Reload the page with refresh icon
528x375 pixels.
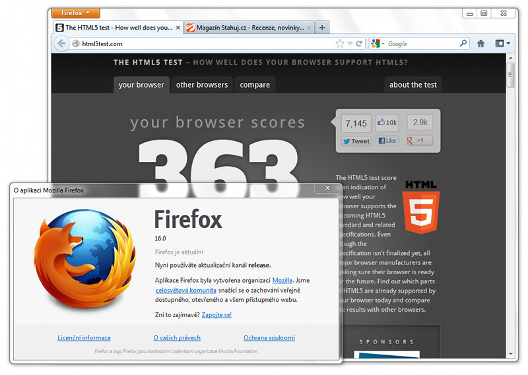359,43
